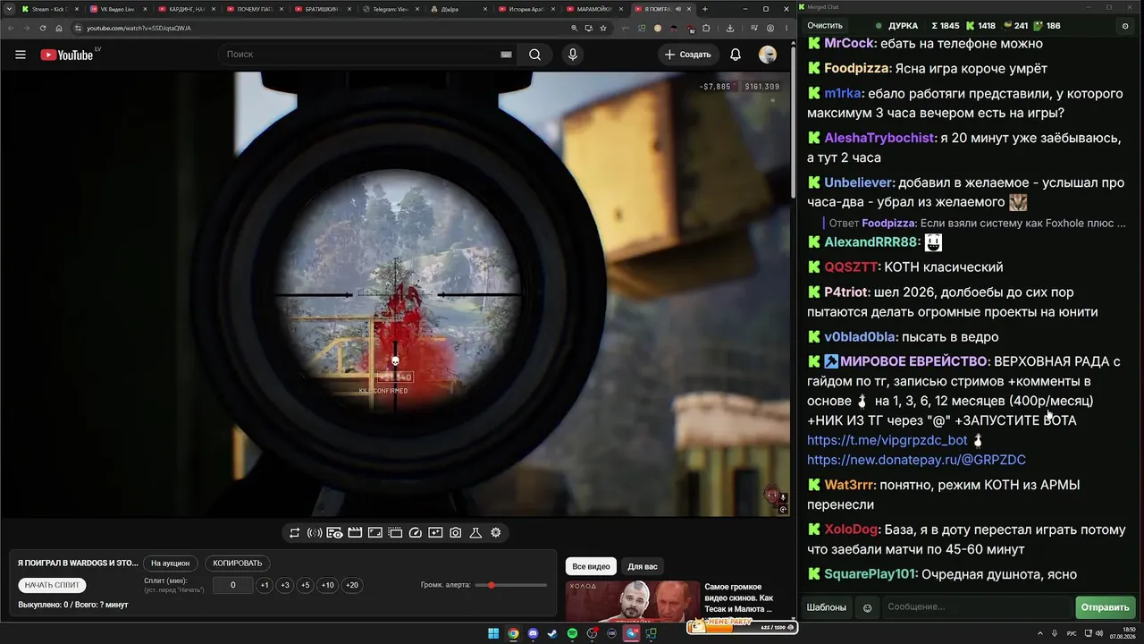
Task: Add +5 minutes to split
Action: click(306, 585)
